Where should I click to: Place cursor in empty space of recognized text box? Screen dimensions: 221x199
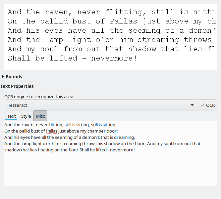click(109, 169)
